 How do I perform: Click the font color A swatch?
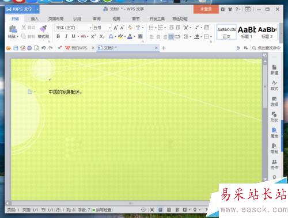[130, 36]
